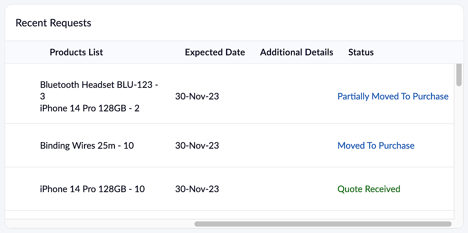This screenshot has height=233, width=468.
Task: Click the vertical scrollbar thumb
Action: coord(459,75)
